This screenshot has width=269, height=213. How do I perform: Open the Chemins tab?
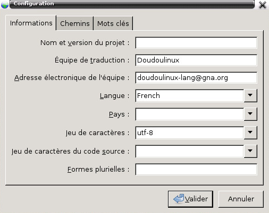(x=75, y=23)
